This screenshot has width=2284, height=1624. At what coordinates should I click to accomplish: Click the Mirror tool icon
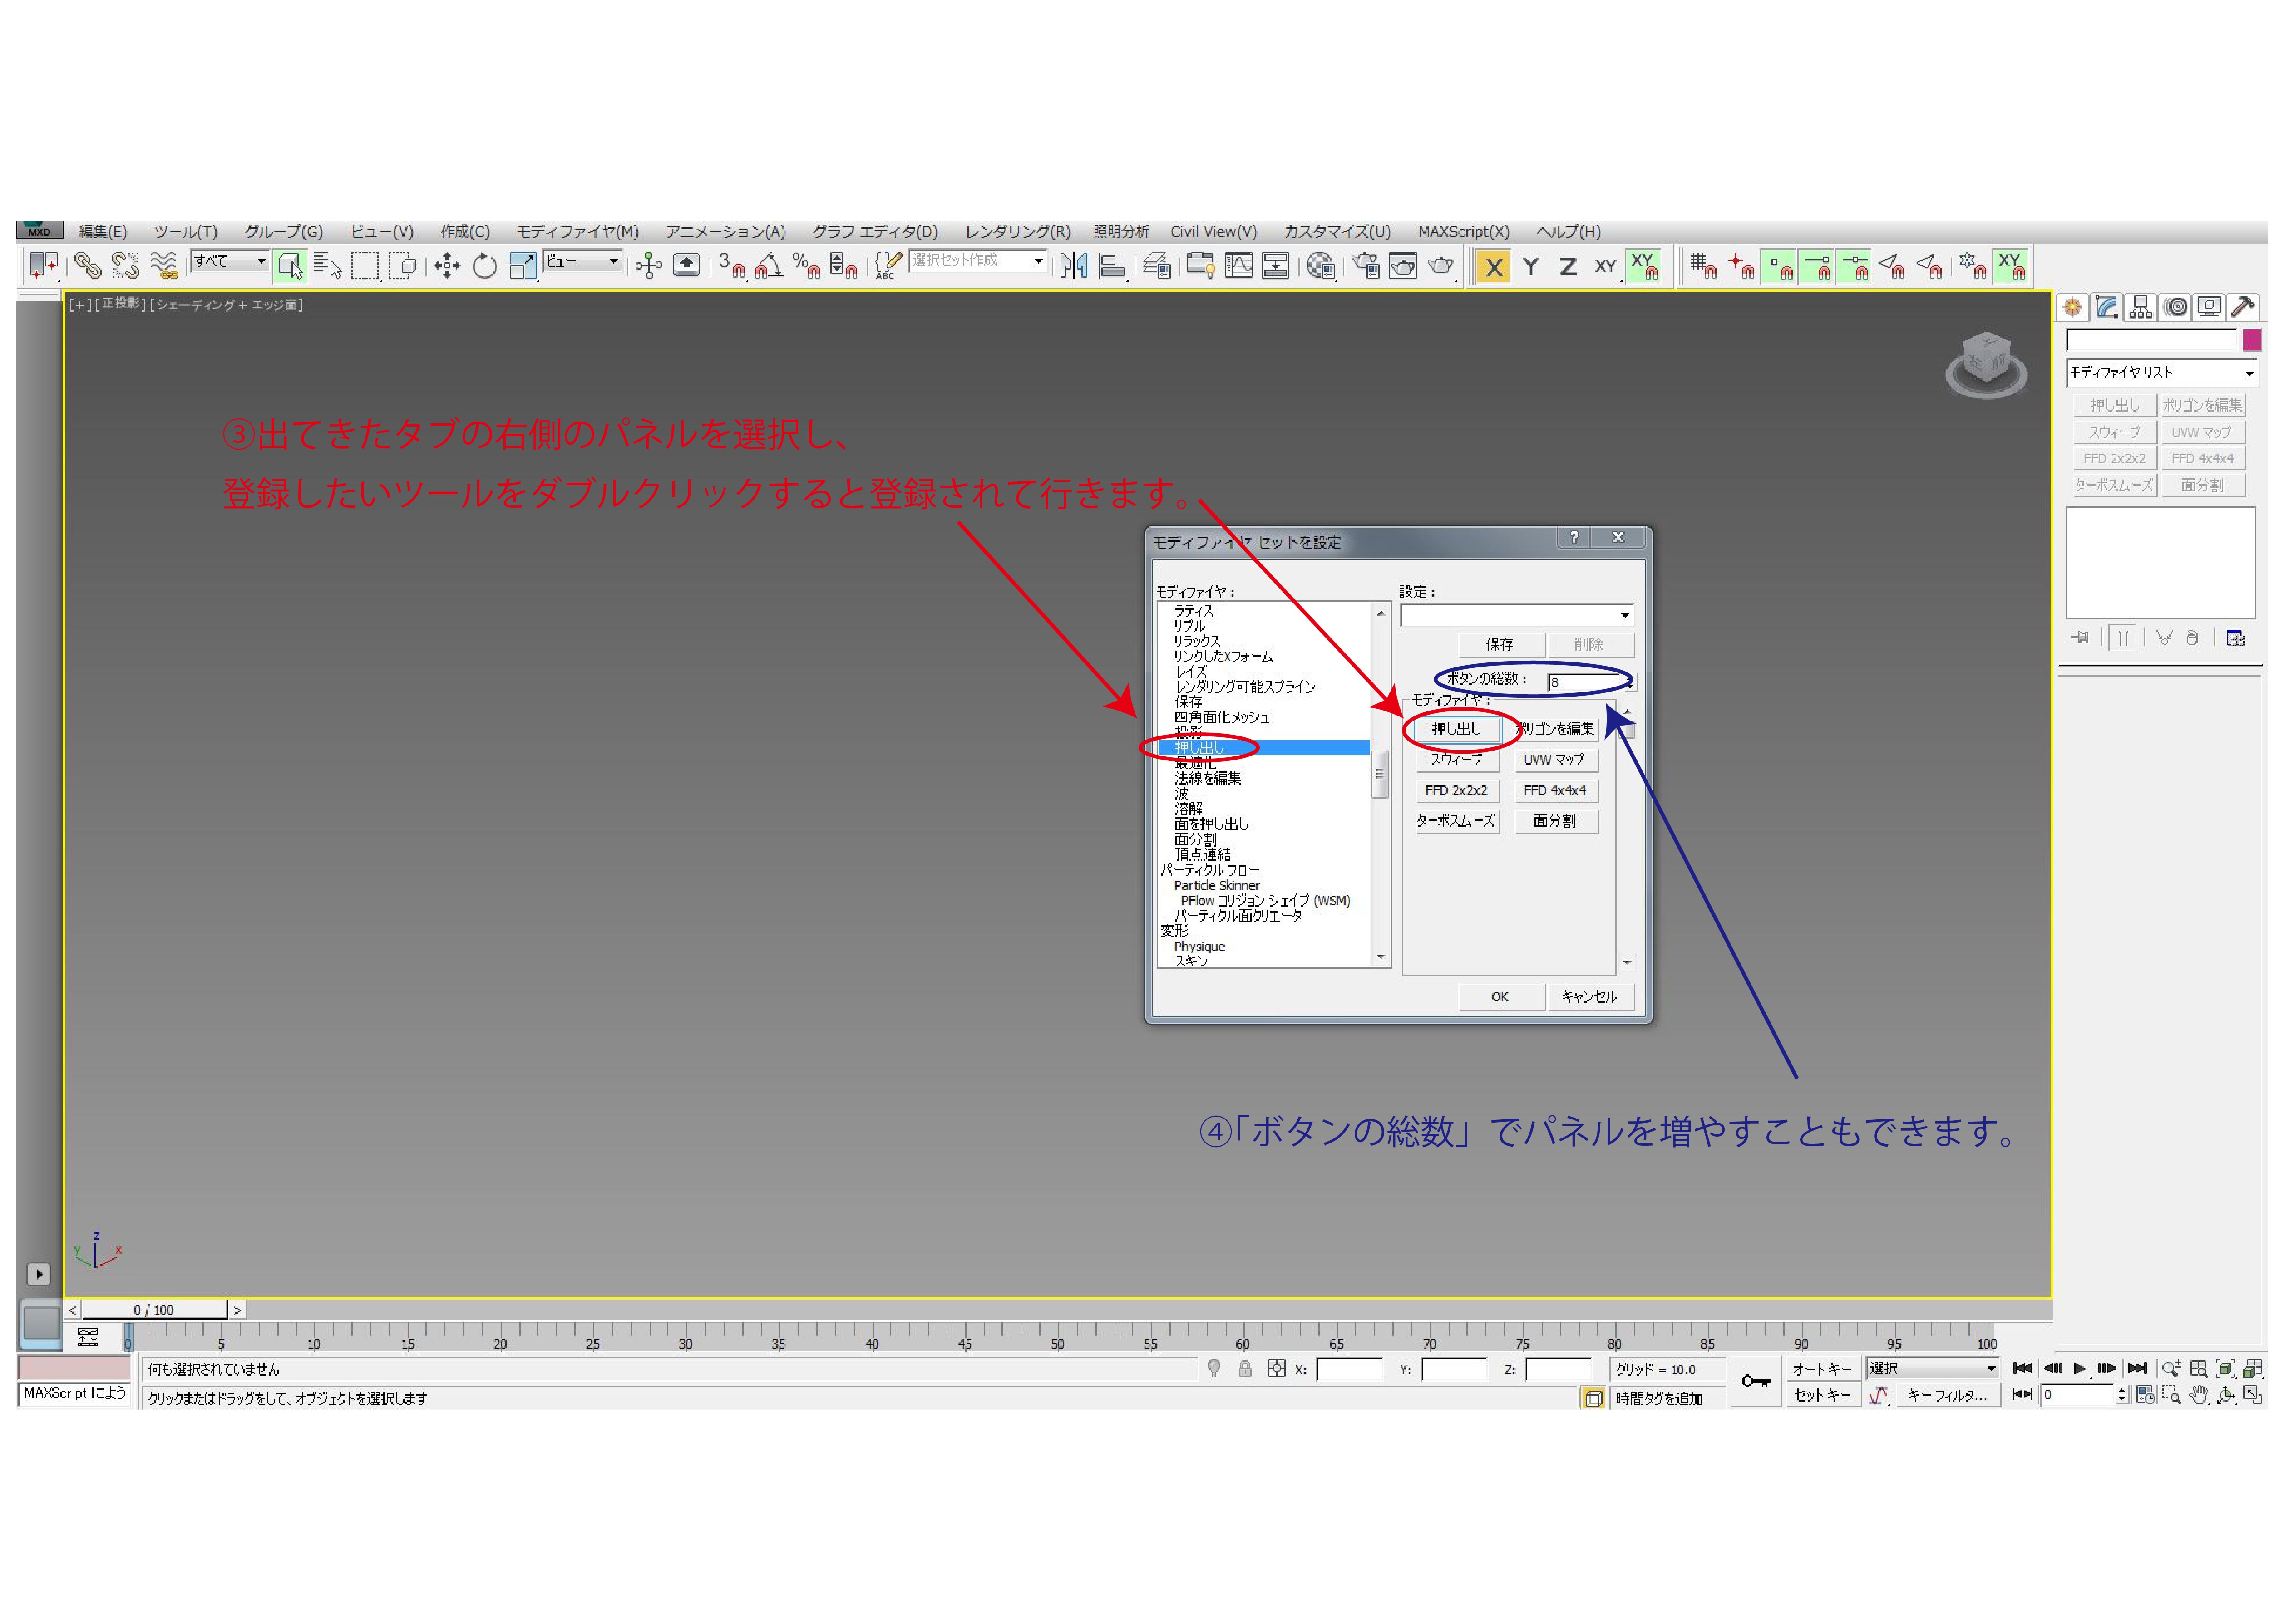pyautogui.click(x=1074, y=266)
